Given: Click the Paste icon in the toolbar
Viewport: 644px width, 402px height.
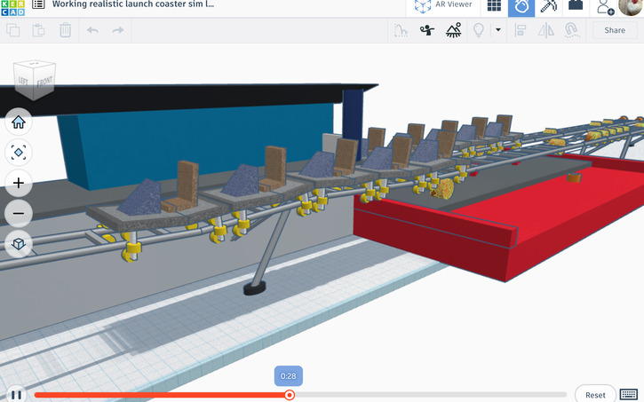Looking at the screenshot, I should (38, 30).
